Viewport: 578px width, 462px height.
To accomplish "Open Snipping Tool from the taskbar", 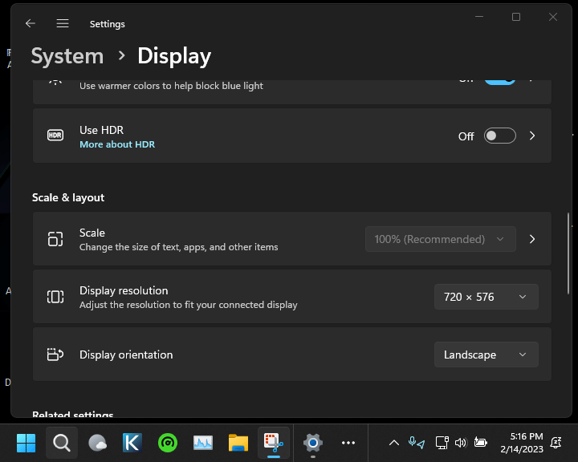I will coord(273,442).
